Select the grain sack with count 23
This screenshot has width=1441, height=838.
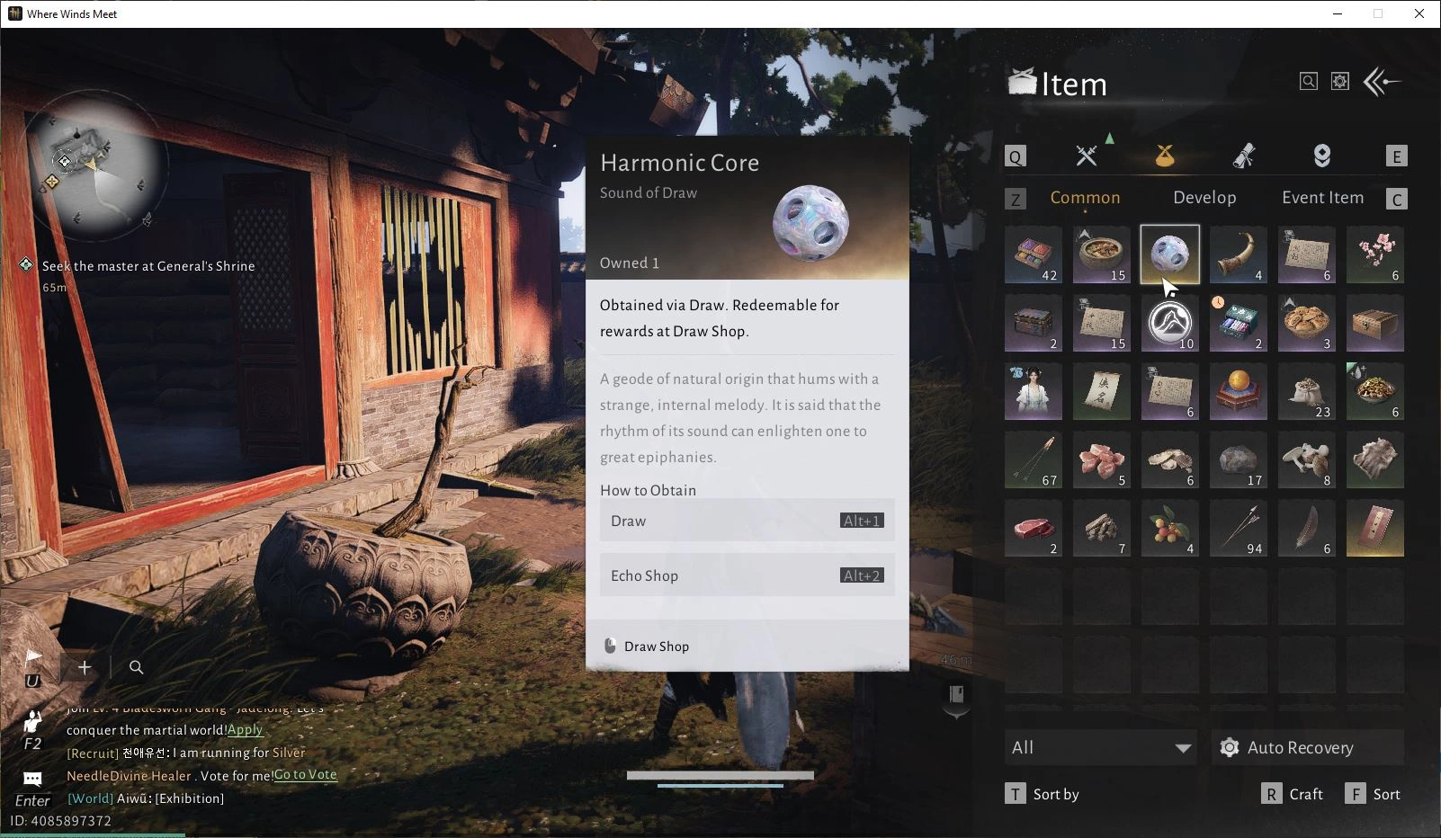coord(1307,391)
